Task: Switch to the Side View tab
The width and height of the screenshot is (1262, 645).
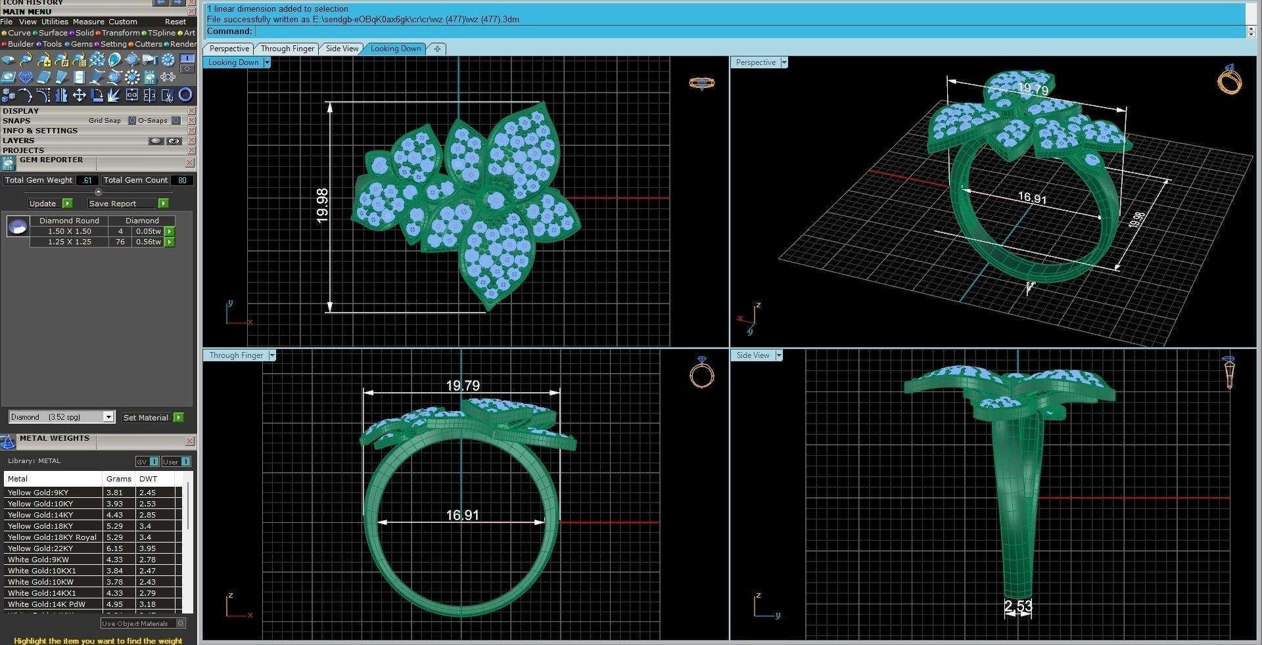Action: pos(342,49)
